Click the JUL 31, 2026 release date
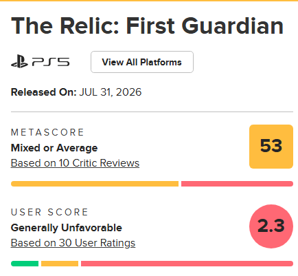 point(111,92)
